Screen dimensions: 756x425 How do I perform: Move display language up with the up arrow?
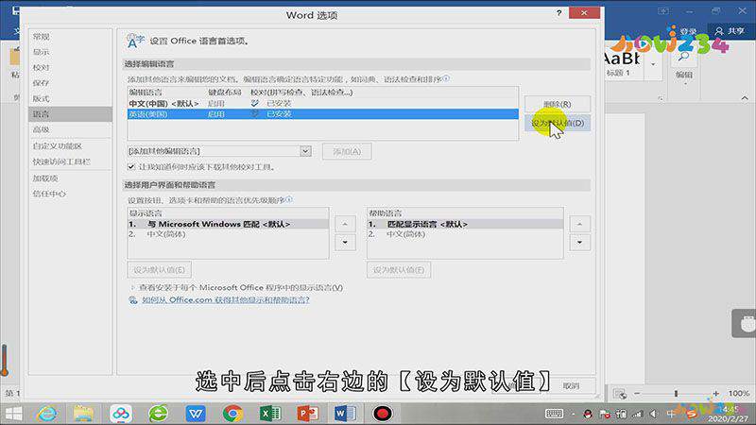point(345,224)
